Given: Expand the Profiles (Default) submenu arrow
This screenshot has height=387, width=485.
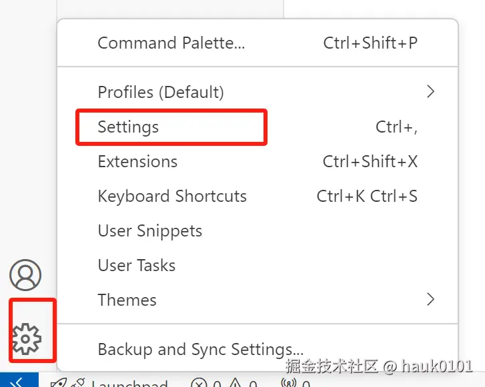Looking at the screenshot, I should [x=430, y=92].
